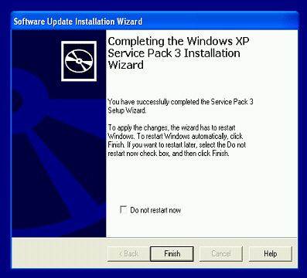Viewport: 307px width, 278px height.
Task: Click the Do not restart now label
Action: point(155,210)
